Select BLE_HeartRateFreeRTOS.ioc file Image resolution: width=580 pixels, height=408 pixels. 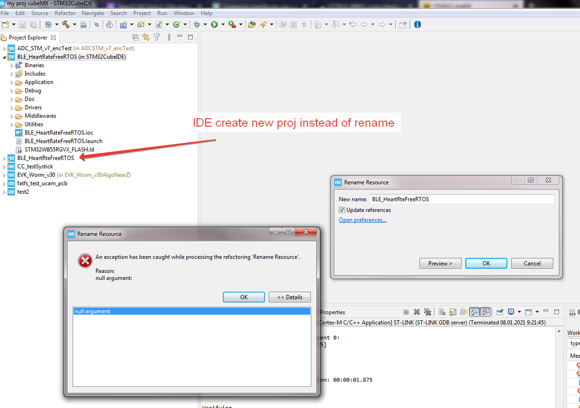click(x=59, y=133)
